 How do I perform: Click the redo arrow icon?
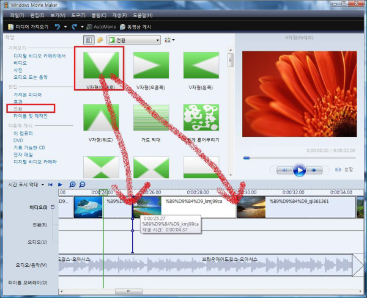[75, 27]
